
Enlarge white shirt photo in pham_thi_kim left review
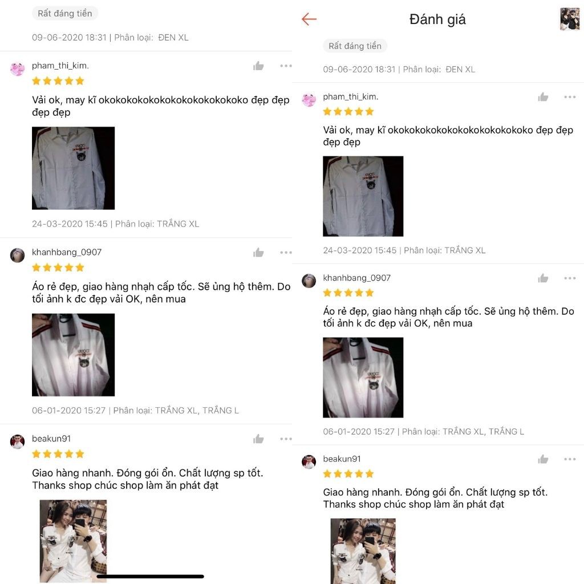click(x=74, y=168)
